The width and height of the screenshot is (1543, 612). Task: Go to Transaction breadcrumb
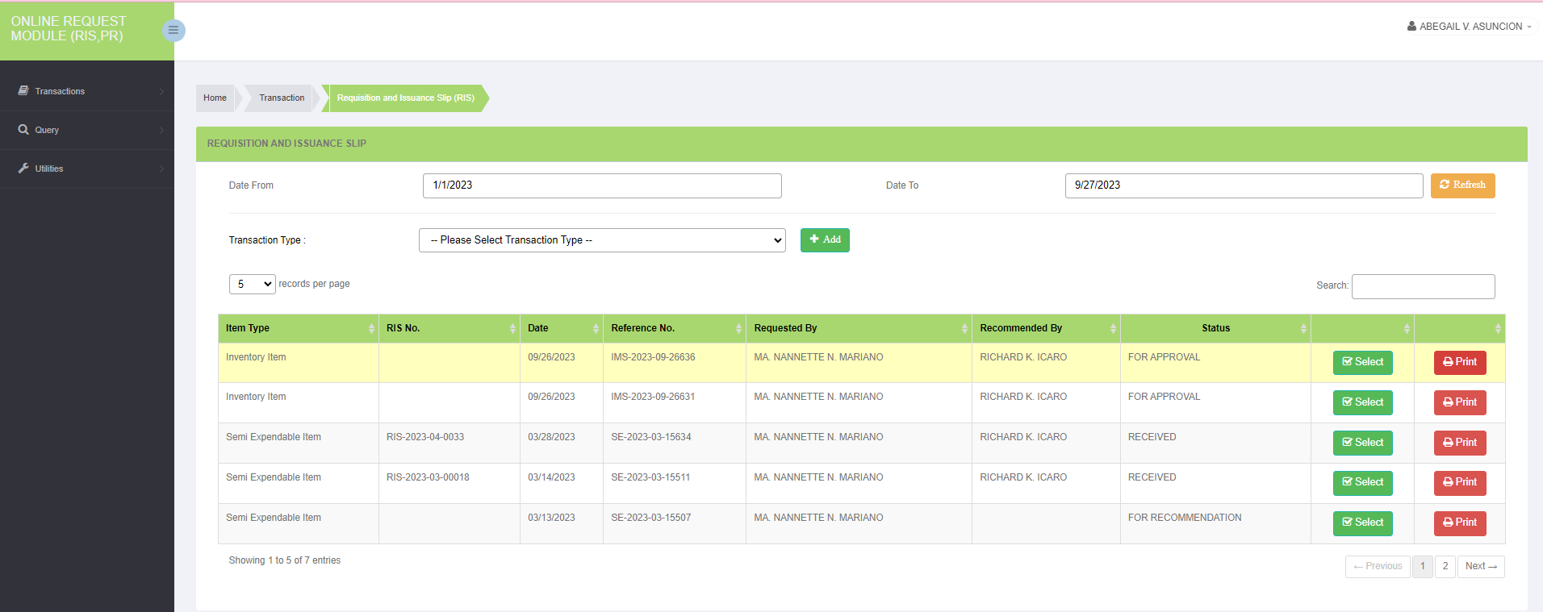click(x=282, y=98)
